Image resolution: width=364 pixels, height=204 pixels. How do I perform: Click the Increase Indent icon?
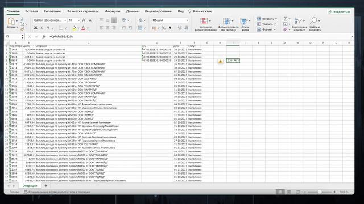(130, 28)
